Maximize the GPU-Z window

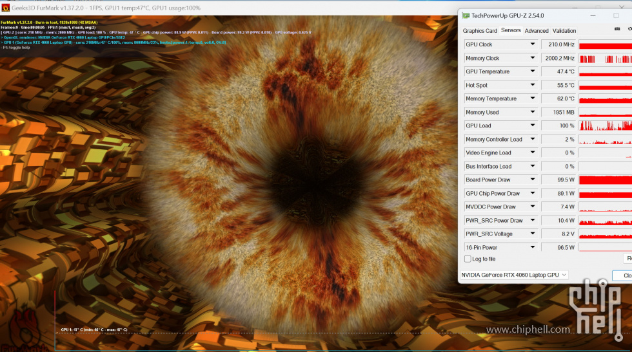(616, 15)
